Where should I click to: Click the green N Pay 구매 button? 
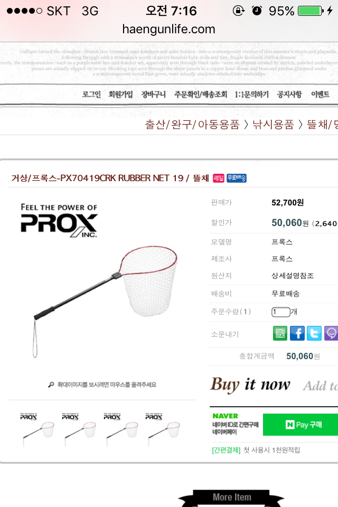pyautogui.click(x=301, y=425)
